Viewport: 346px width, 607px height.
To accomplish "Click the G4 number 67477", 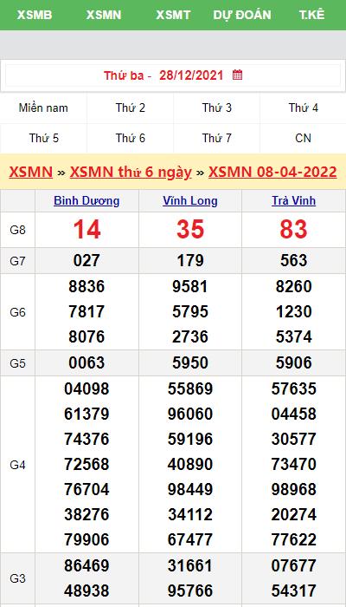I will pyautogui.click(x=190, y=539).
